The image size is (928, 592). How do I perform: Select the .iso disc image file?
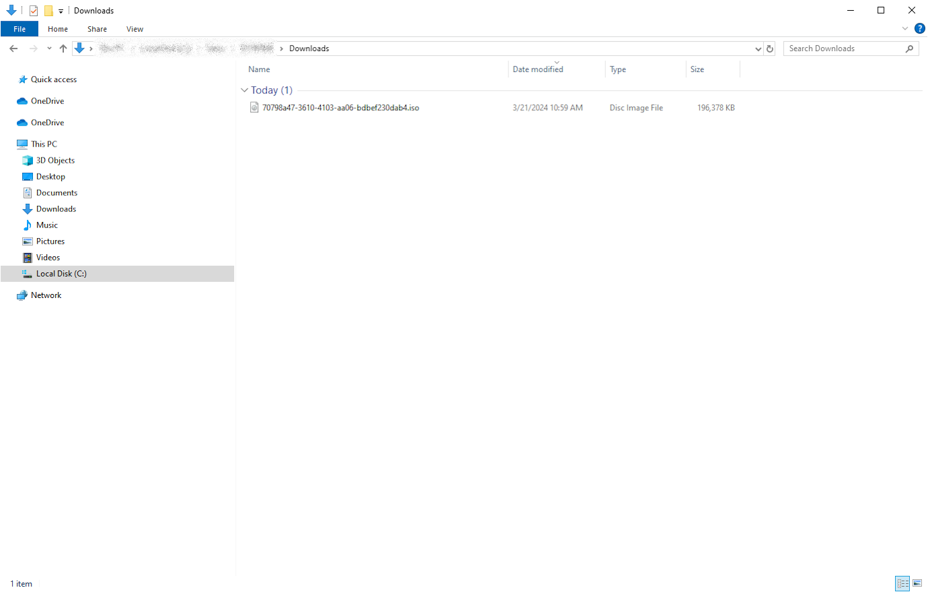point(340,108)
